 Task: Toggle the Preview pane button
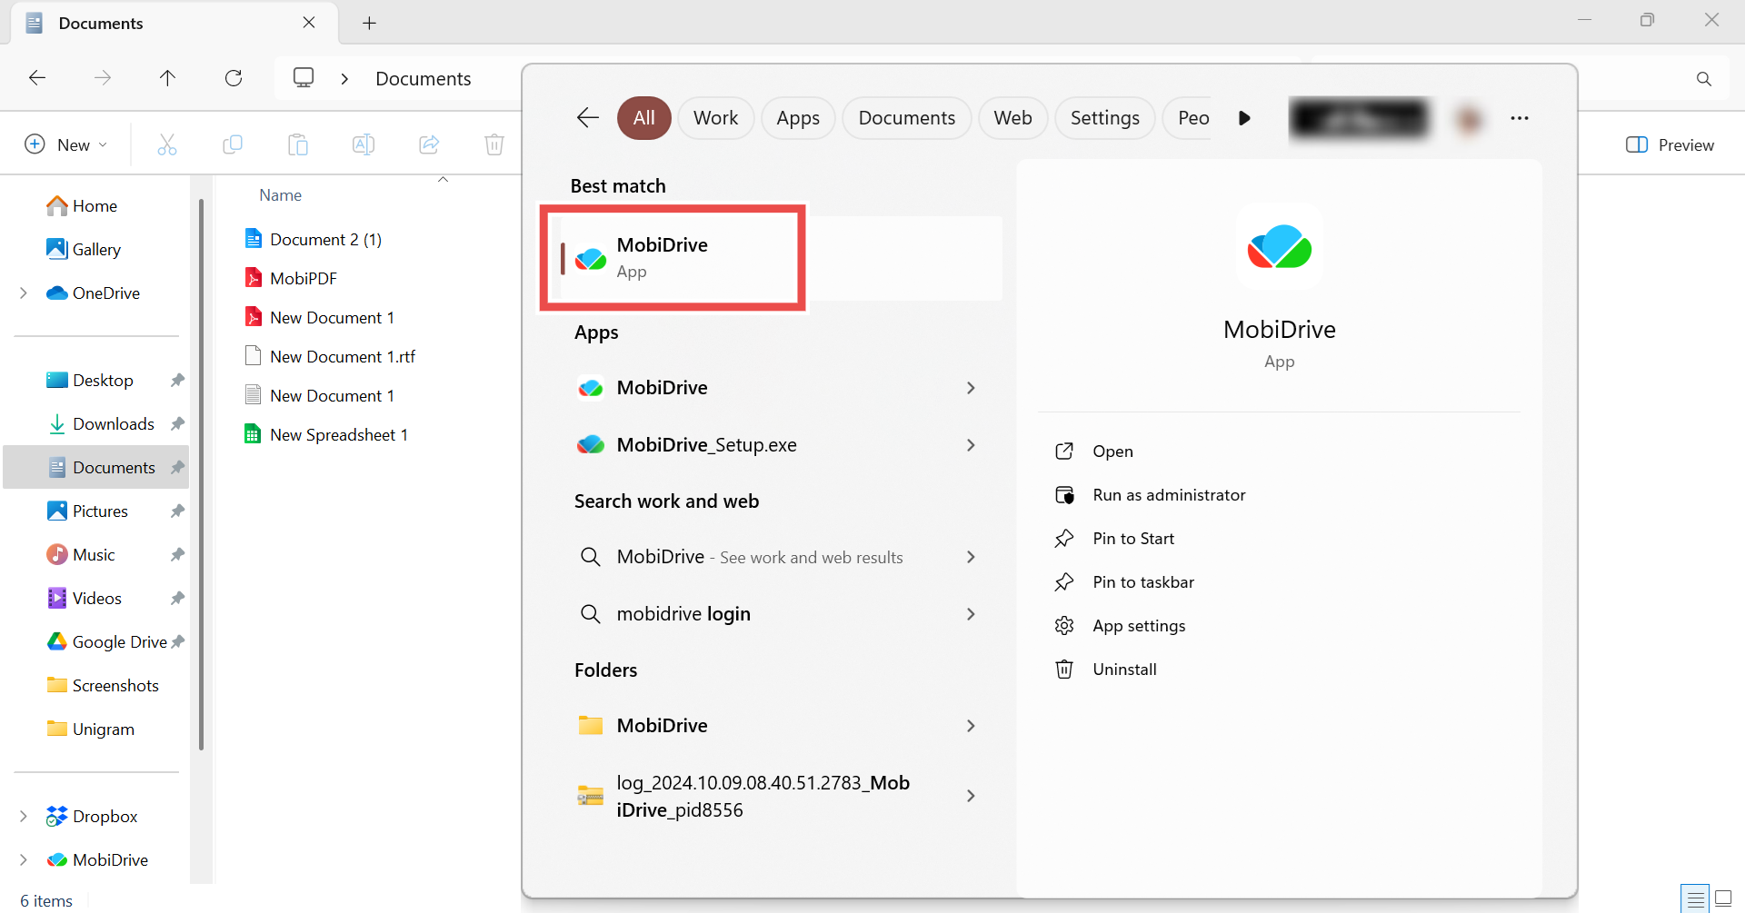(1670, 145)
